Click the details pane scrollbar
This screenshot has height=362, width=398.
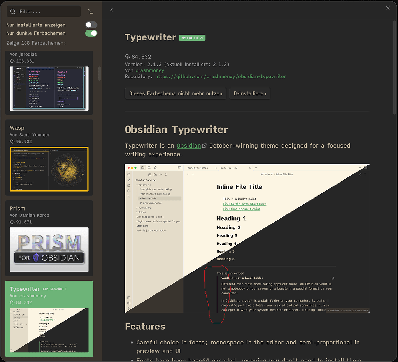(394, 67)
